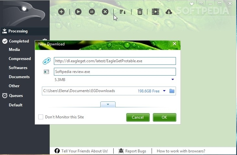This screenshot has width=237, height=155.
Task: Click the cloud download toolbar icon
Action: coord(169,12)
